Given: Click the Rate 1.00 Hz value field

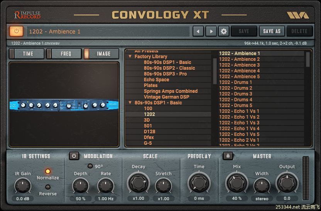Looking at the screenshot, I should point(106,199).
